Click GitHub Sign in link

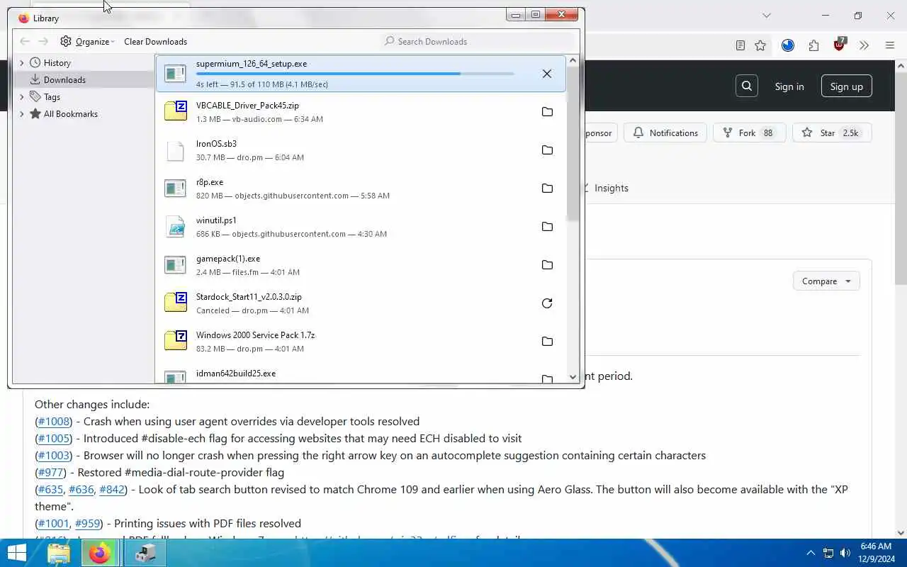(789, 86)
